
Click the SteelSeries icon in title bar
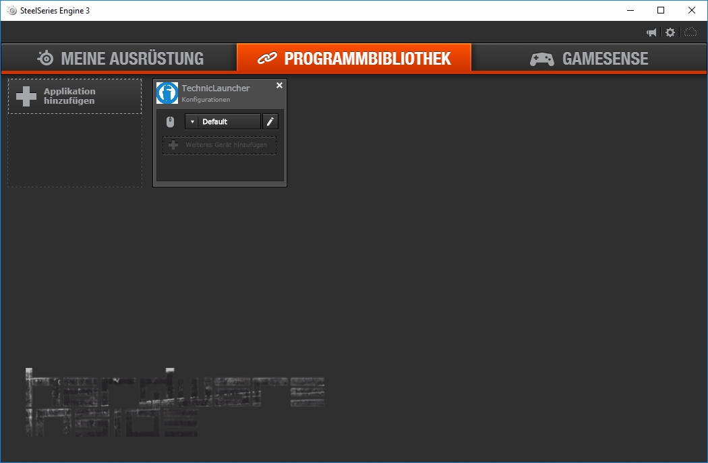[11, 10]
